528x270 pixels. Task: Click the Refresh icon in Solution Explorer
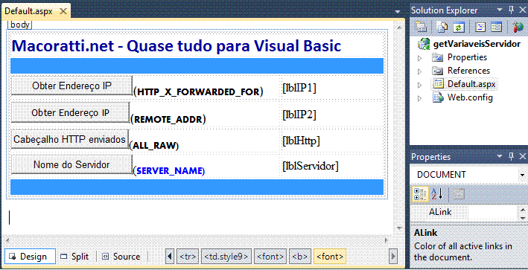coord(458,28)
